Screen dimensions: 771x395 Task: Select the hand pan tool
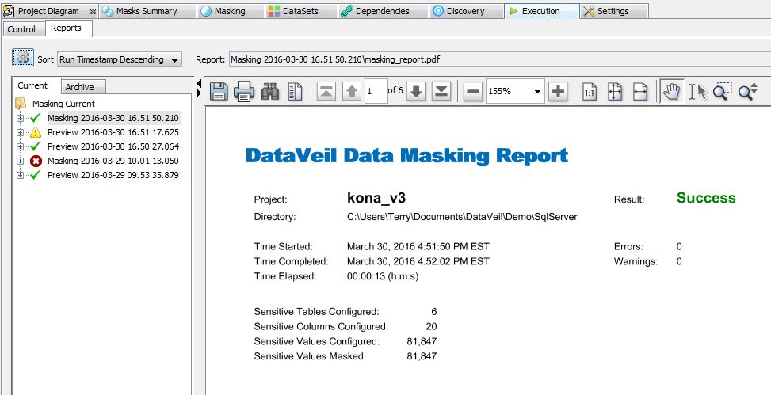point(671,91)
